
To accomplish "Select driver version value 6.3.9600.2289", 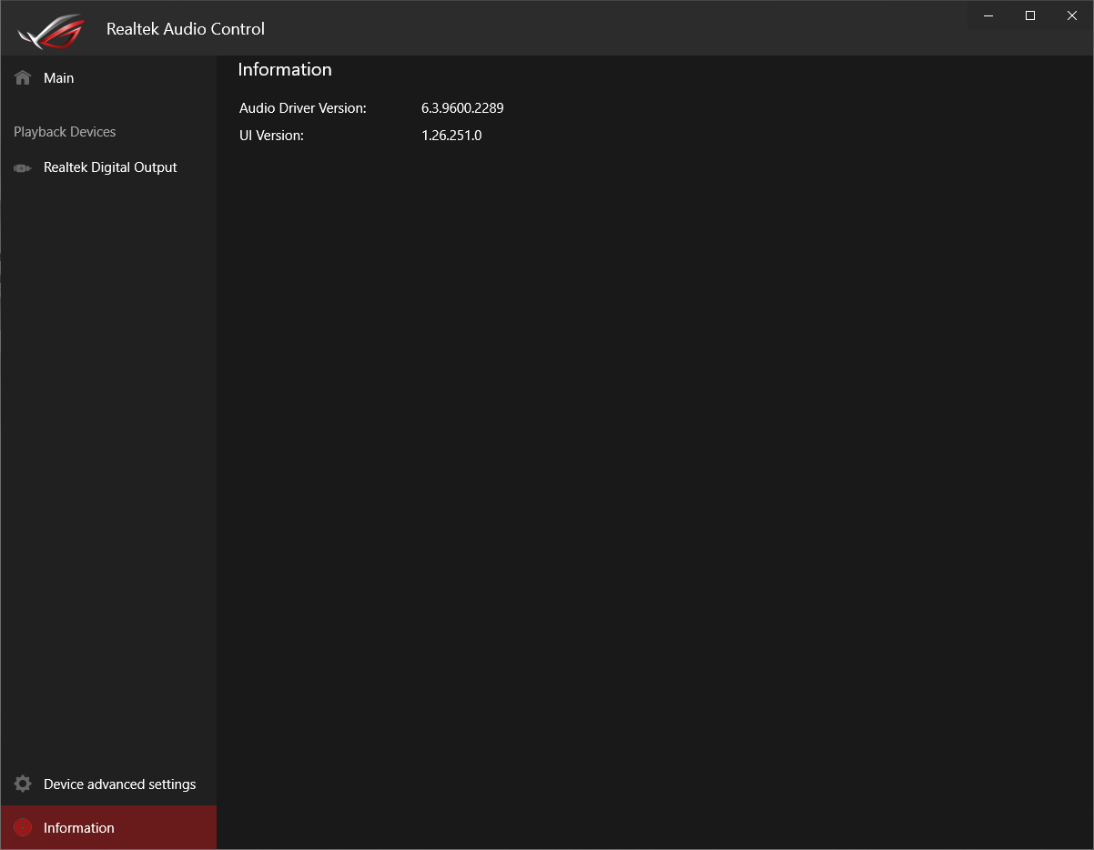I will click(x=462, y=108).
